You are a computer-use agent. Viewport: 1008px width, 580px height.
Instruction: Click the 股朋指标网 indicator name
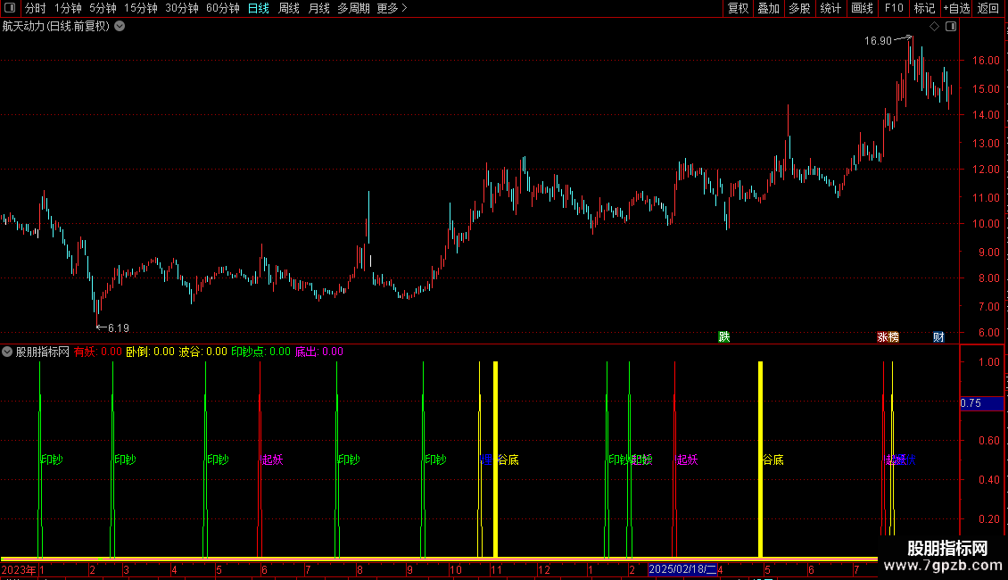tap(43, 352)
